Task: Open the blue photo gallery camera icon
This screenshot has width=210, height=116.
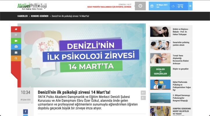Action: (x=16, y=47)
